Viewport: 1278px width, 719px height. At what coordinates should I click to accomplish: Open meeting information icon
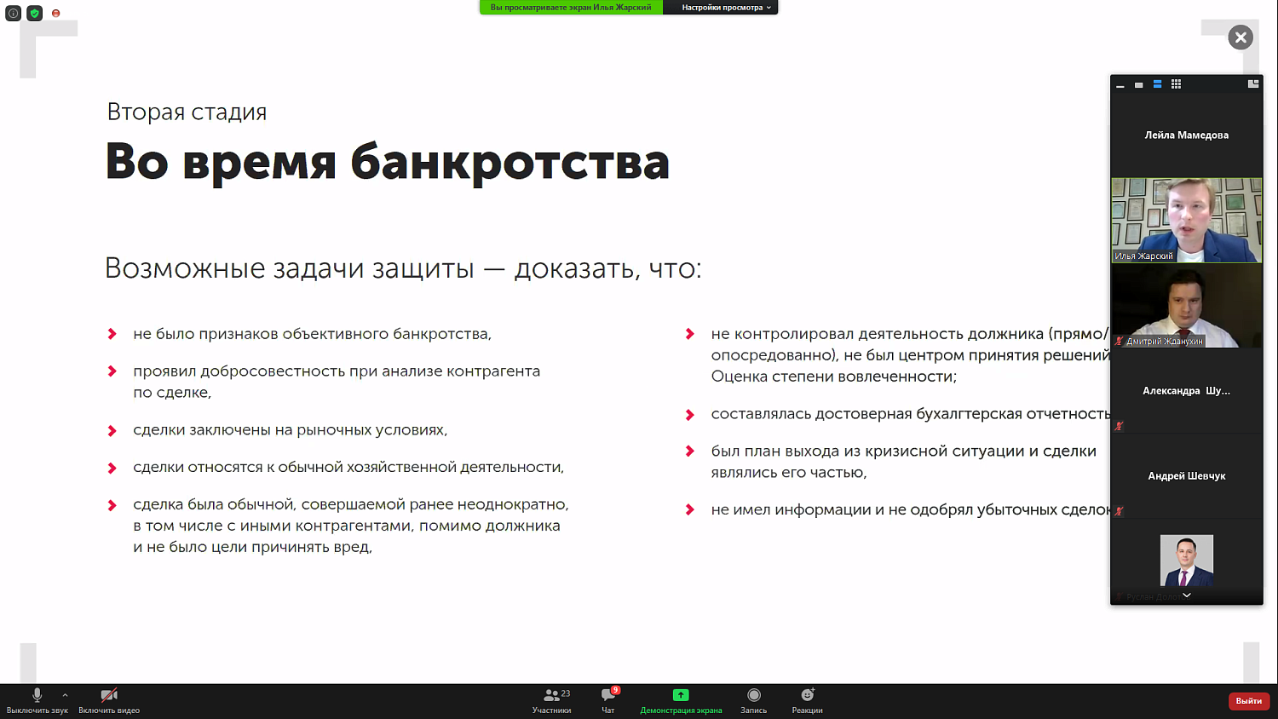click(x=14, y=14)
